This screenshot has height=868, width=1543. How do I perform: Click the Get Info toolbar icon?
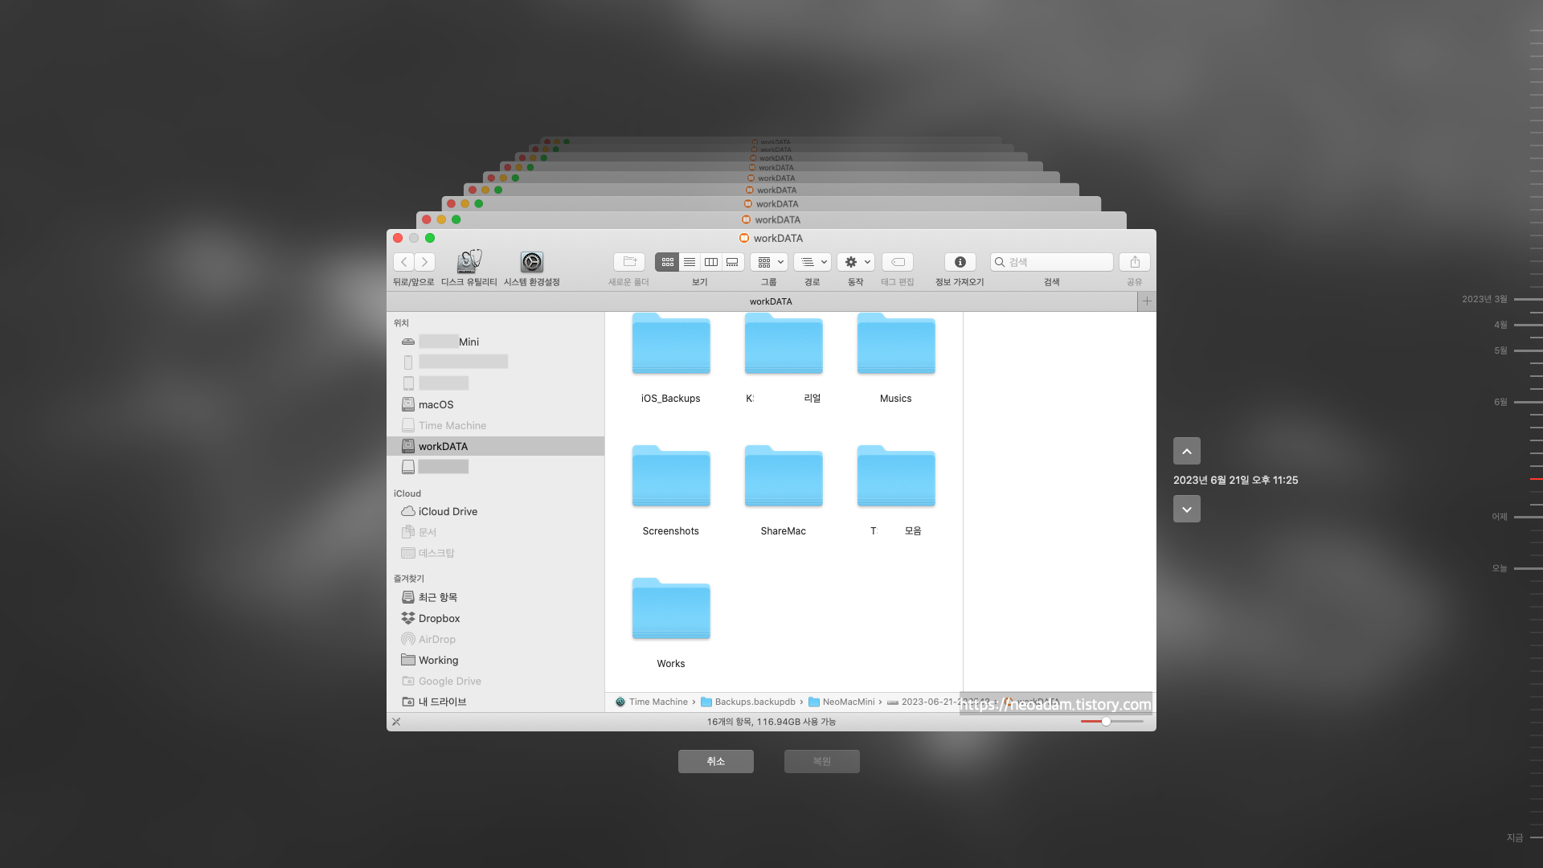(x=960, y=262)
